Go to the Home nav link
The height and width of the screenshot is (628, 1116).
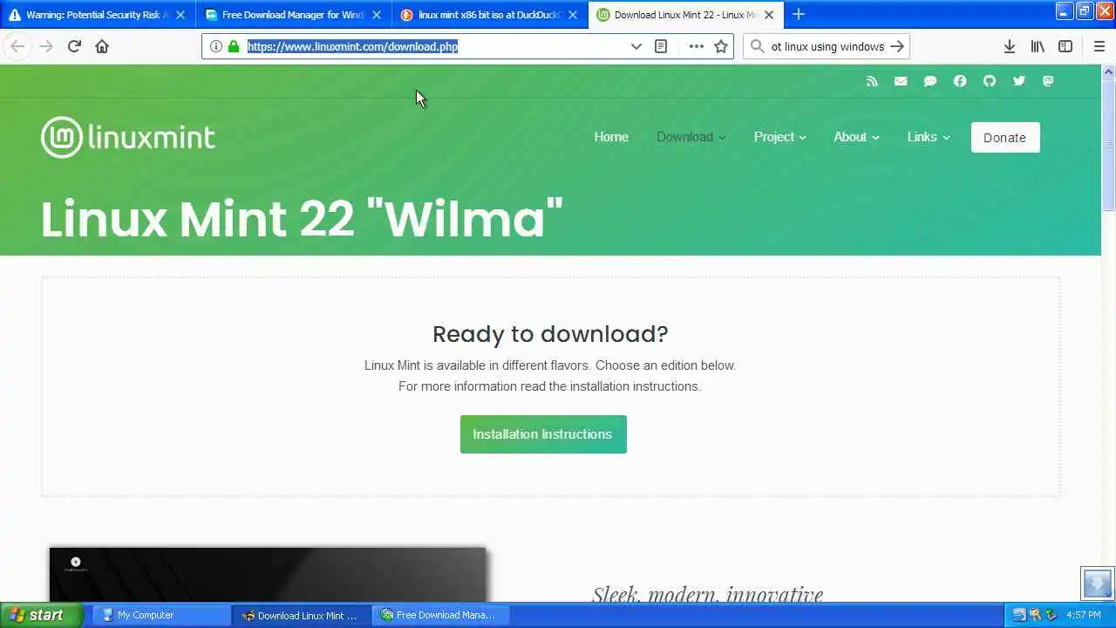(x=611, y=137)
